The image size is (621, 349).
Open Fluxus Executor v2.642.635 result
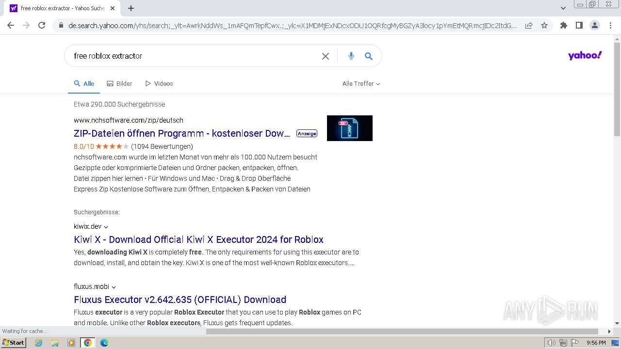(x=180, y=300)
